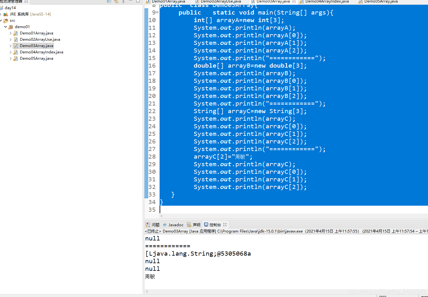Click the demo01 package icon

11,27
